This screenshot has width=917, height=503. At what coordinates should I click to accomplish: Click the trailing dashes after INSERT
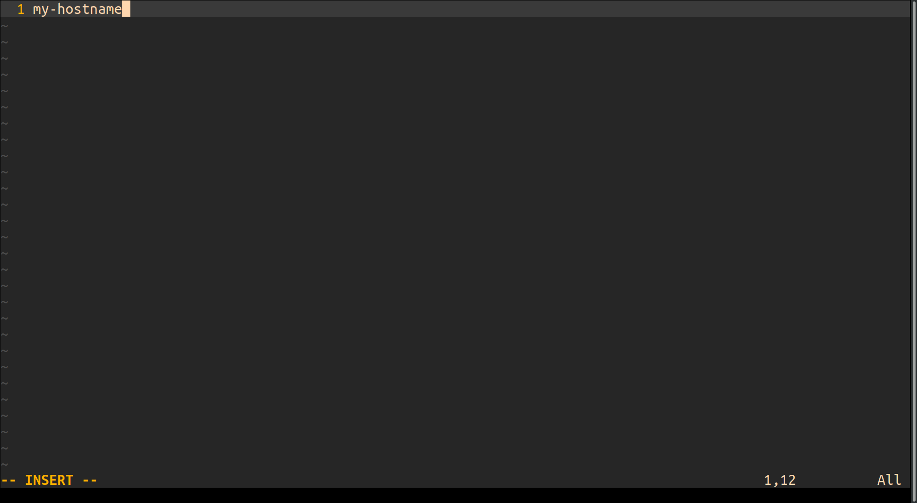coord(90,480)
